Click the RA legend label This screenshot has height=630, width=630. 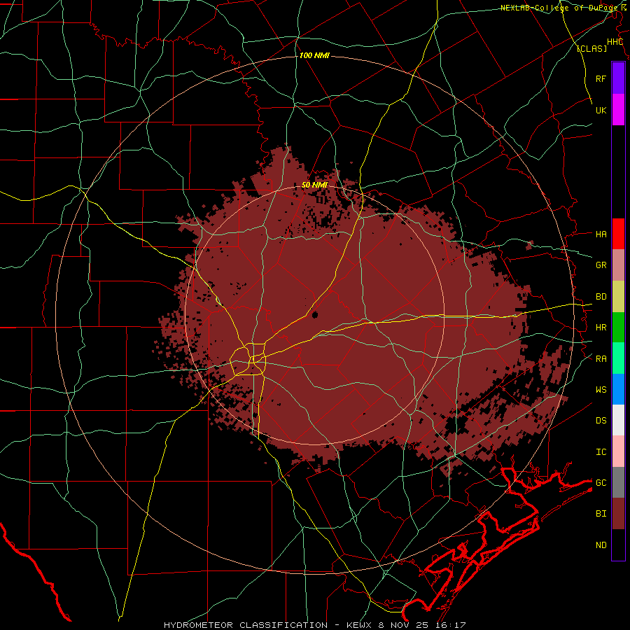pos(601,358)
